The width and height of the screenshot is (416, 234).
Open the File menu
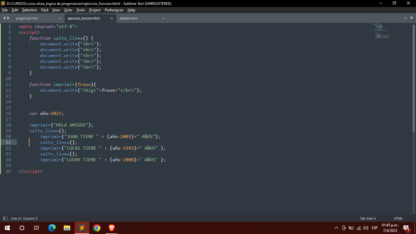5,10
